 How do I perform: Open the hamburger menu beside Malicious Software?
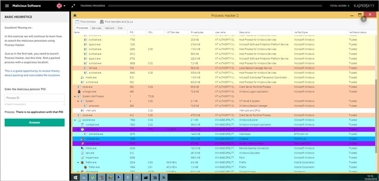[7, 6]
